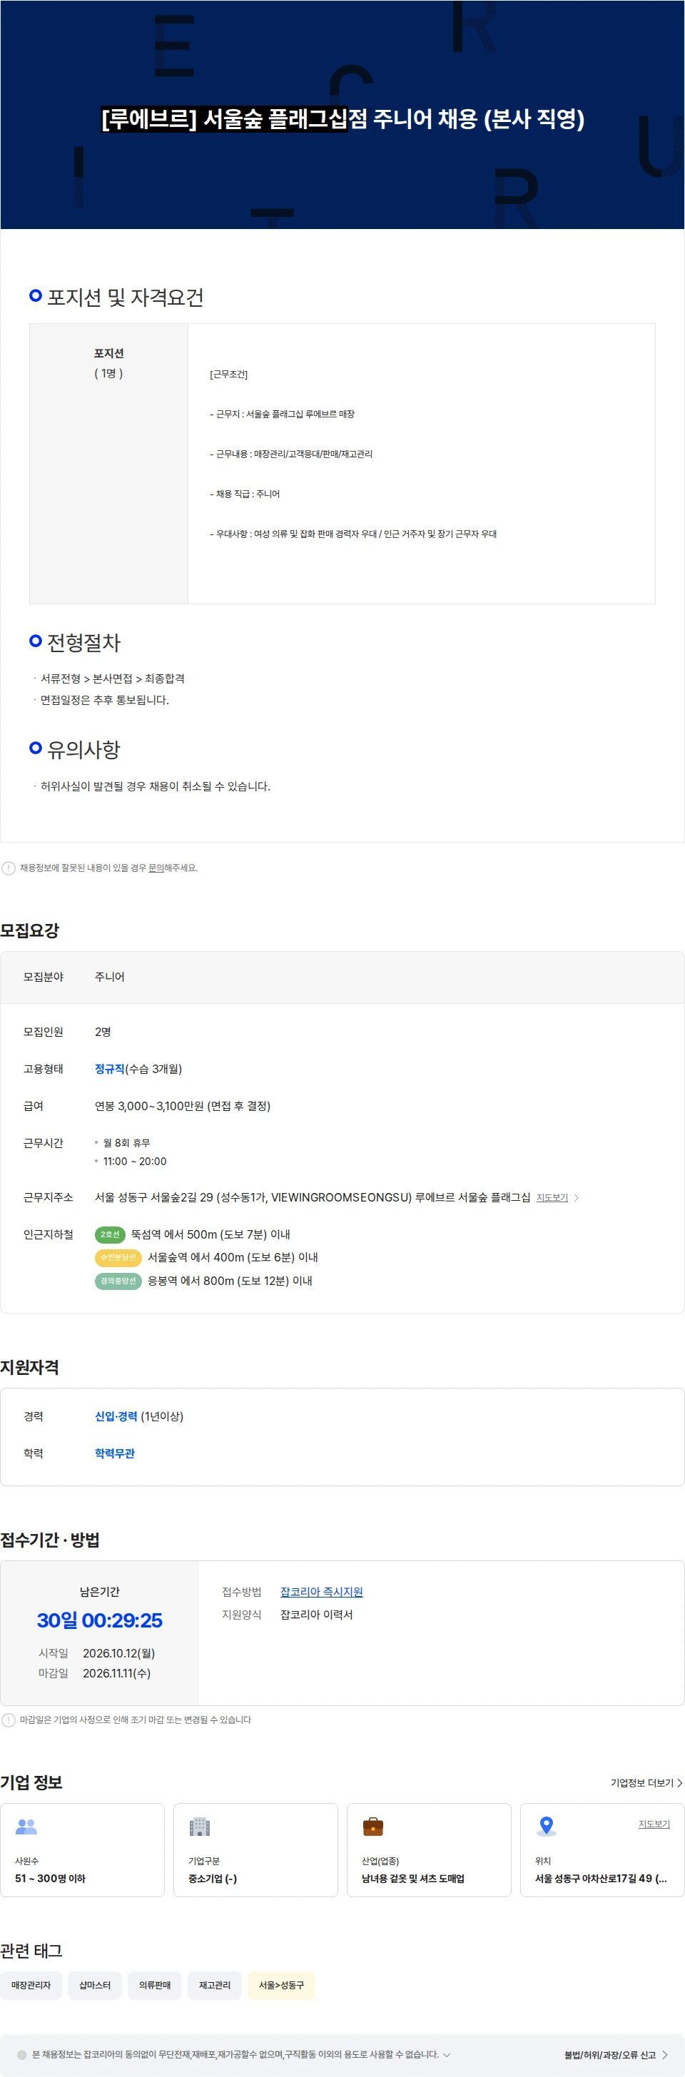Click the 서류전형 > 본사면접 > 최종합격 text
Viewport: 685px width, 2077px height.
click(x=113, y=678)
